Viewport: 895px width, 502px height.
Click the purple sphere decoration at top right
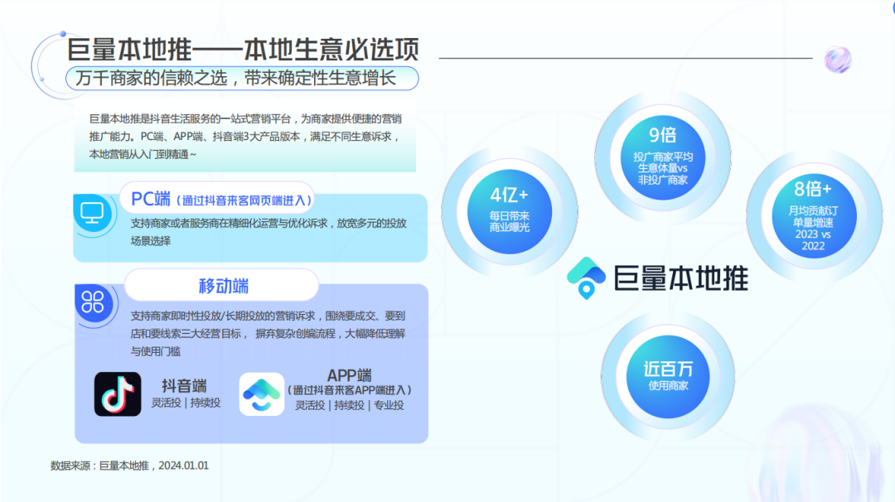[837, 60]
